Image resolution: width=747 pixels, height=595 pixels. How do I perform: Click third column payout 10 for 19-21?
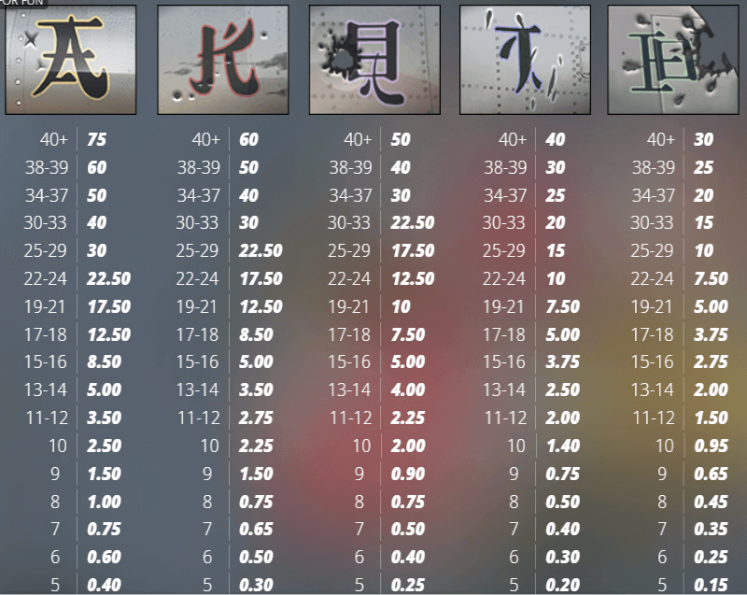(x=402, y=306)
